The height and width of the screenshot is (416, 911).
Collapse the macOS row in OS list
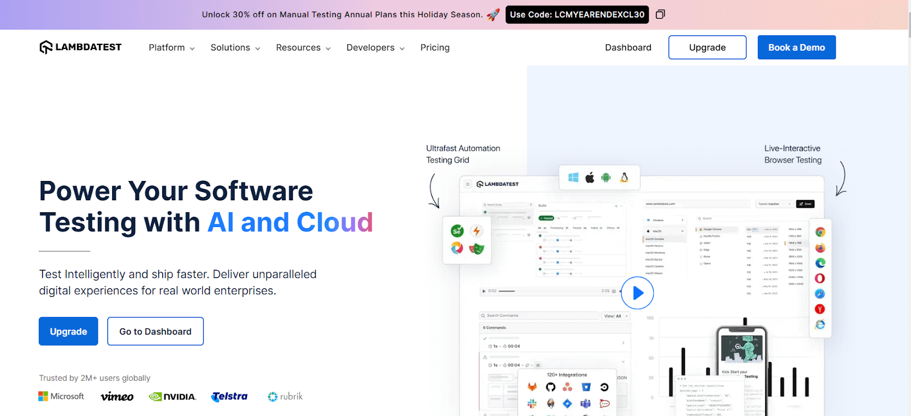pyautogui.click(x=664, y=231)
